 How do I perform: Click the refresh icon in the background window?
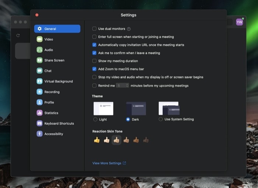click(x=18, y=35)
